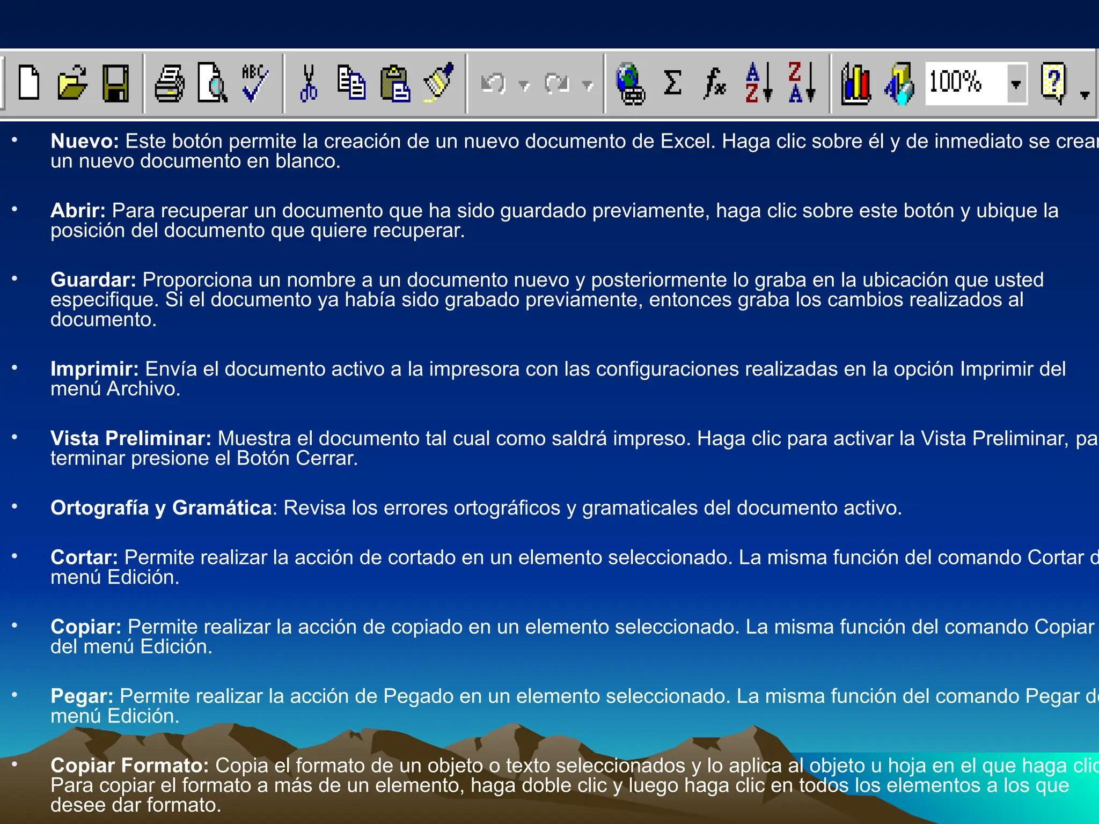Screen dimensions: 1099x824
Task: Click the bold text 'Copiar:'
Action: click(x=86, y=627)
